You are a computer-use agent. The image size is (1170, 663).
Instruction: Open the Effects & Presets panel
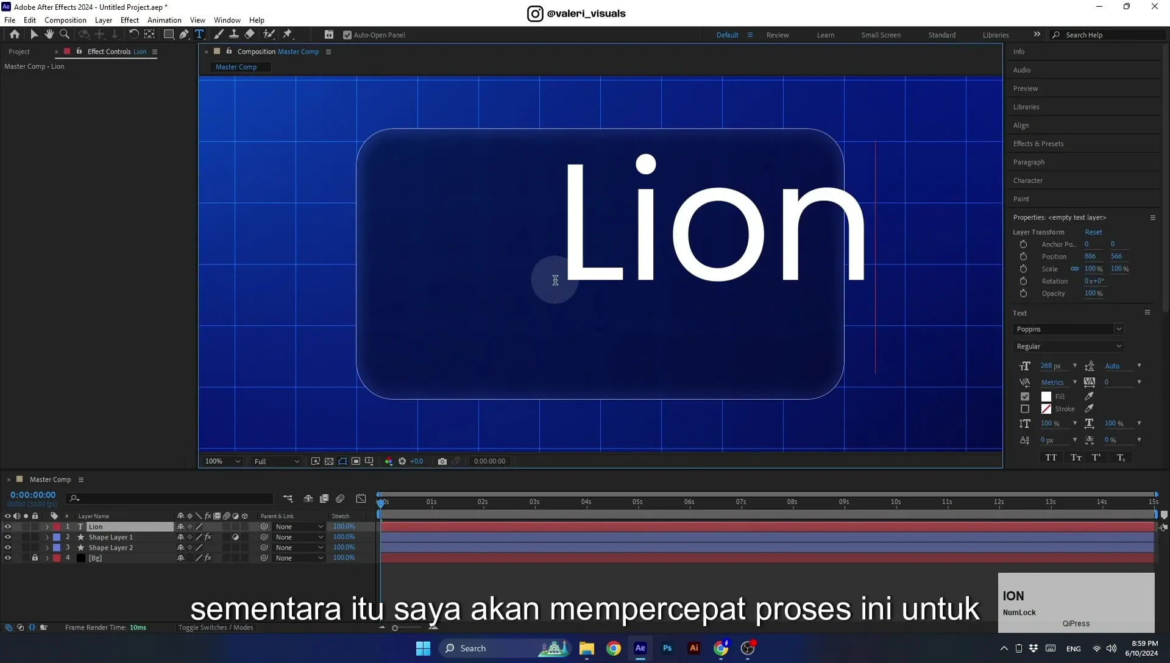(1038, 144)
